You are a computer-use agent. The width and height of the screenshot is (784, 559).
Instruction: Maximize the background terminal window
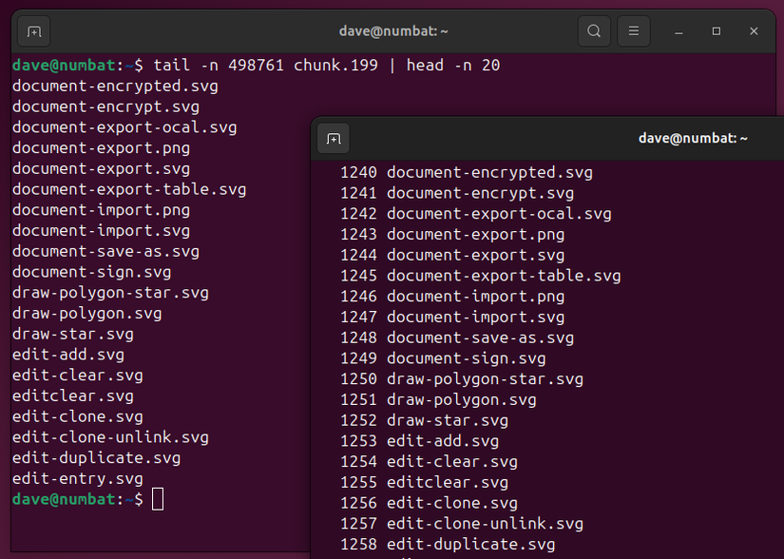(716, 31)
